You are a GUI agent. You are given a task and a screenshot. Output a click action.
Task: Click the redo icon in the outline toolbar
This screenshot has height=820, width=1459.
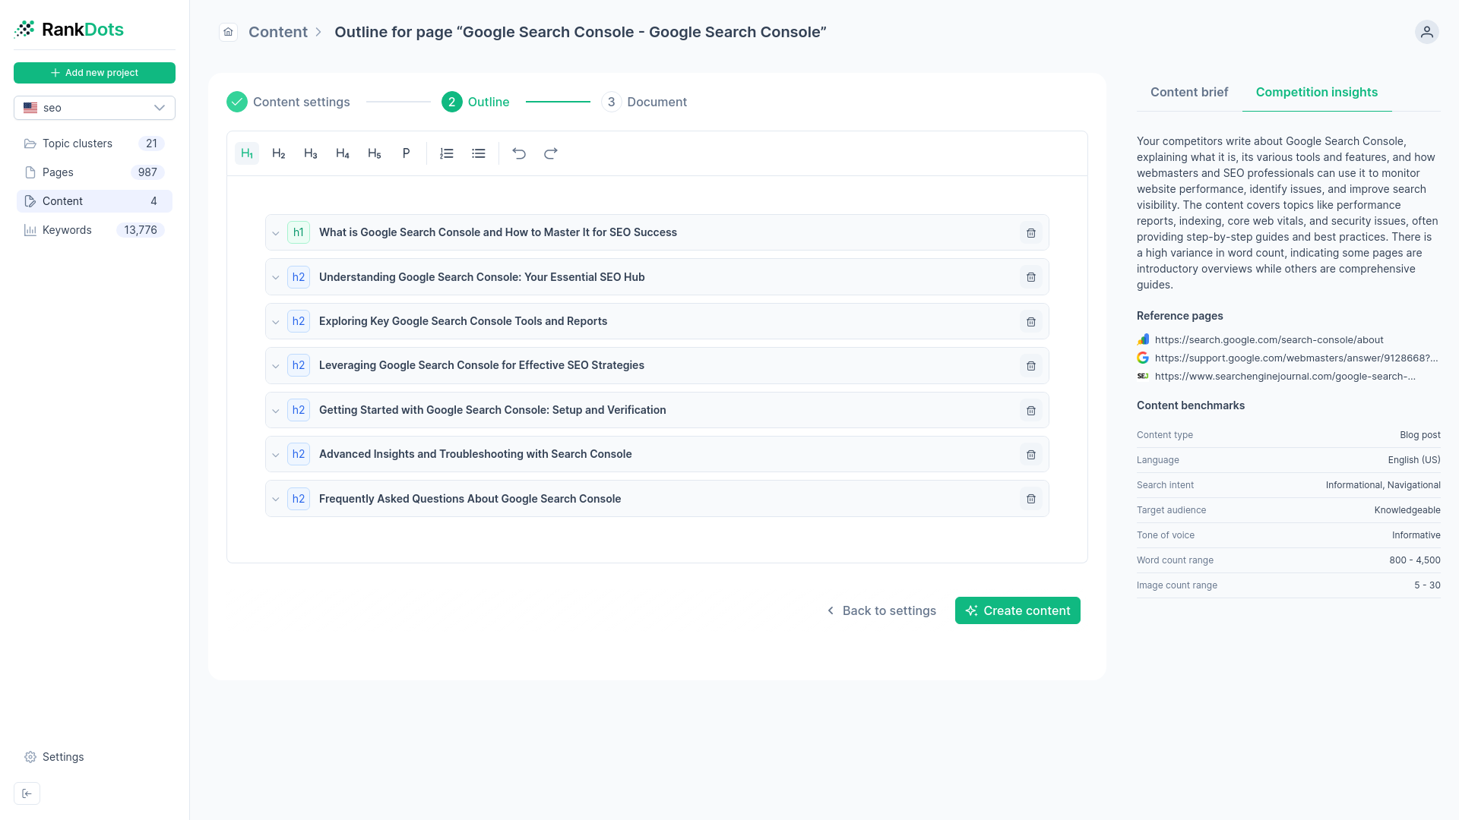pyautogui.click(x=550, y=153)
